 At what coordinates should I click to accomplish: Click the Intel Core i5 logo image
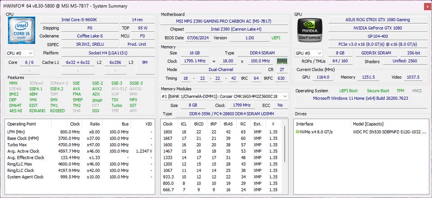22,30
